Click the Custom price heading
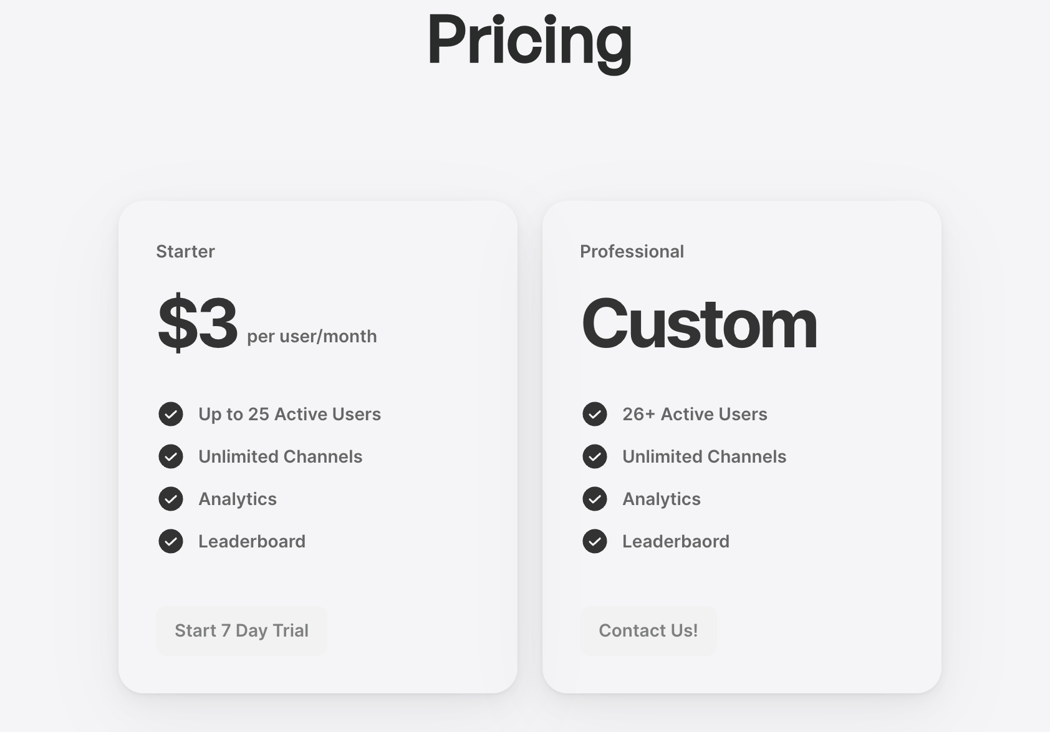Screen dimensions: 1050x732 [699, 323]
